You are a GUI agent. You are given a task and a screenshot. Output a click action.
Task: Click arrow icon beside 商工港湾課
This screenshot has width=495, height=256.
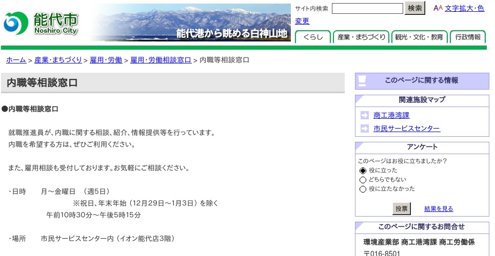pos(365,115)
